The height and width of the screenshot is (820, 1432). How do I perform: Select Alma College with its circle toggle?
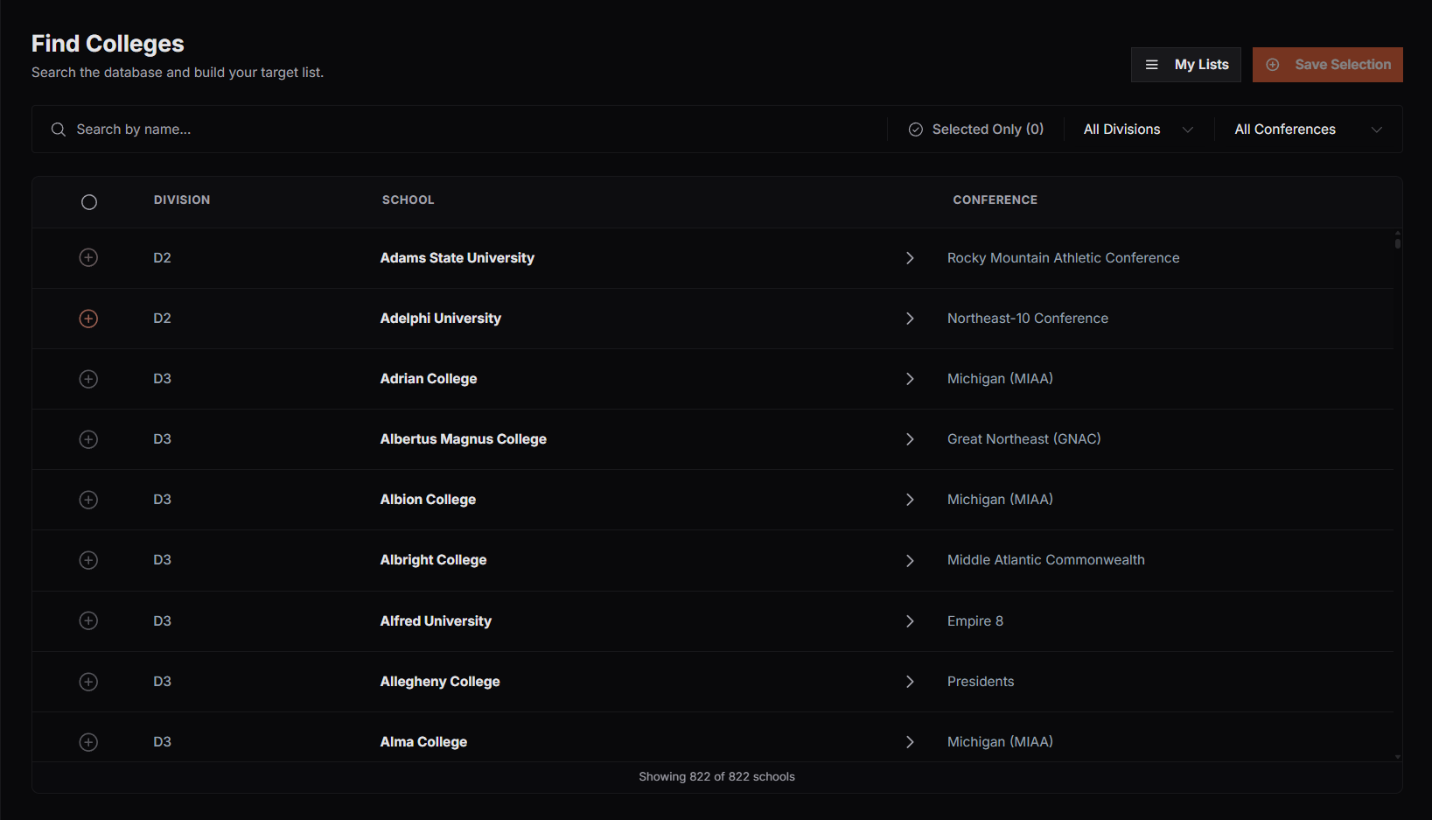(88, 742)
